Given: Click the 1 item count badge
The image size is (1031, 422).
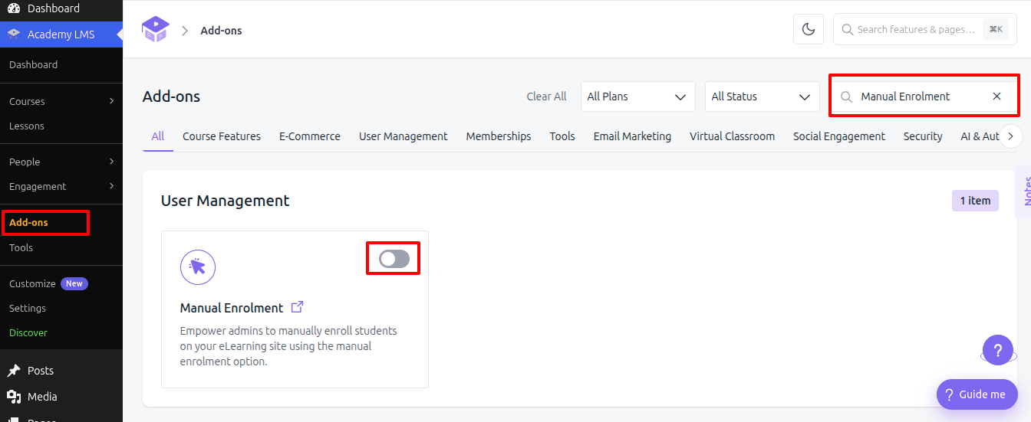Looking at the screenshot, I should 975,201.
